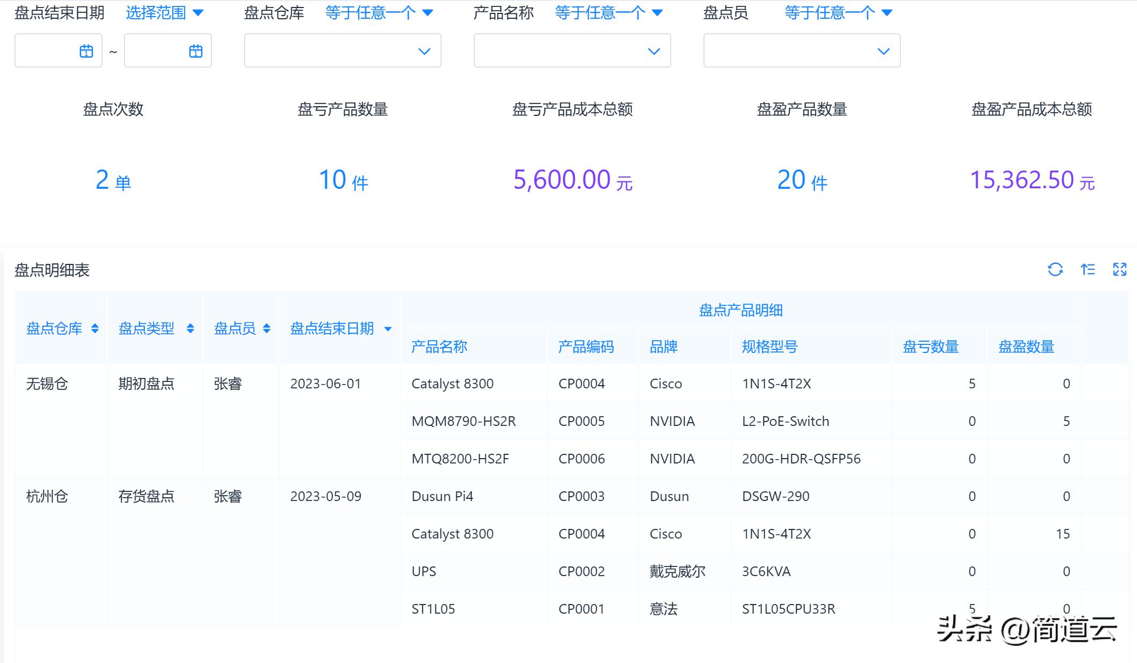Viewport: 1137px width, 663px height.
Task: Open the calendar picker on the start date field
Action: tap(86, 50)
